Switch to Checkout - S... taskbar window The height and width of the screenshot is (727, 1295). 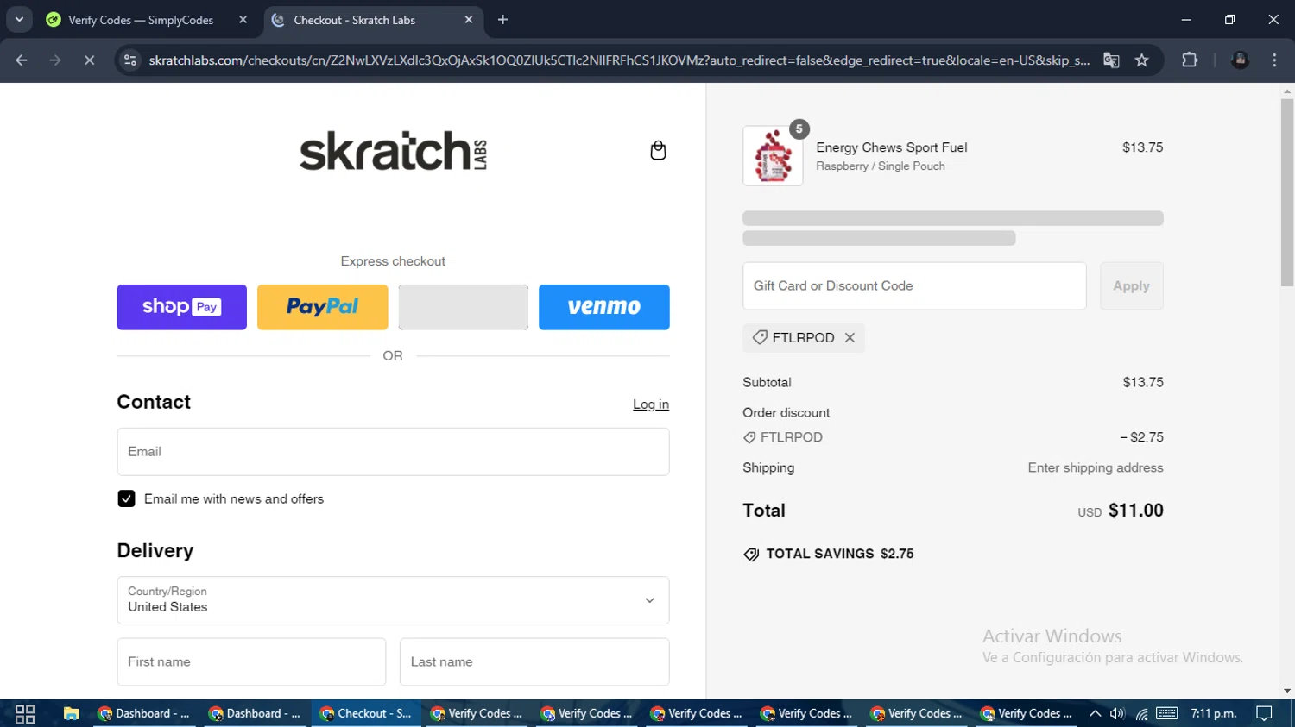(x=366, y=713)
